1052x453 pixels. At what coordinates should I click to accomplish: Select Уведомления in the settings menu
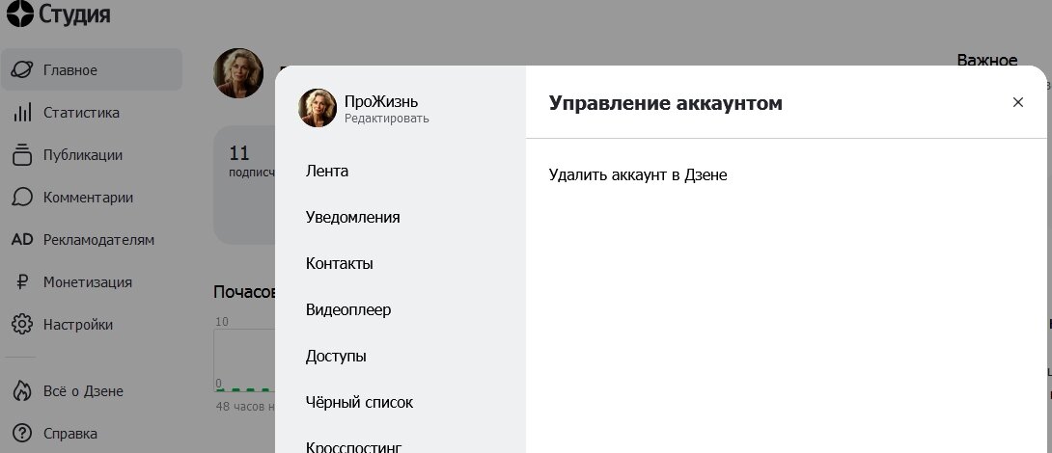pos(353,217)
